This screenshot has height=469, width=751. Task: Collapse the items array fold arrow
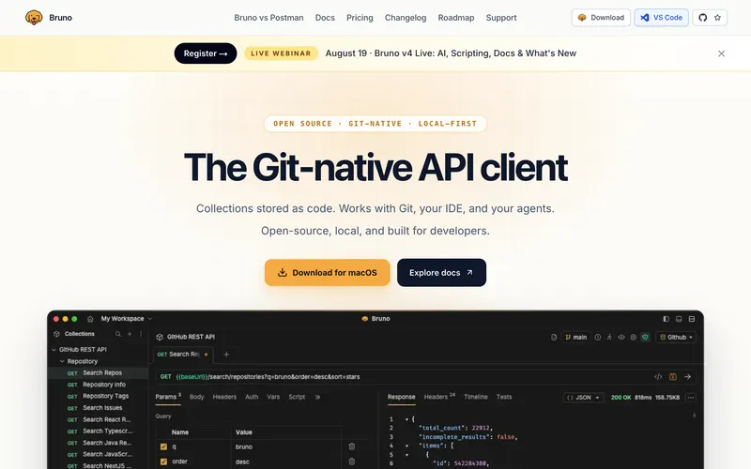pyautogui.click(x=406, y=446)
